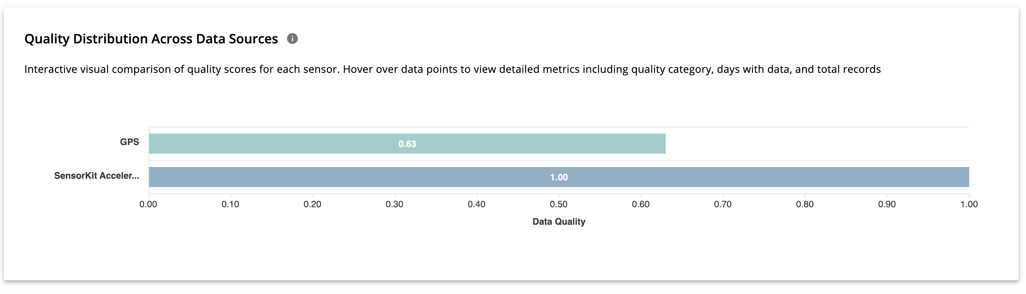The image size is (1026, 294).
Task: Click the info icon beside the chart title
Action: 292,39
